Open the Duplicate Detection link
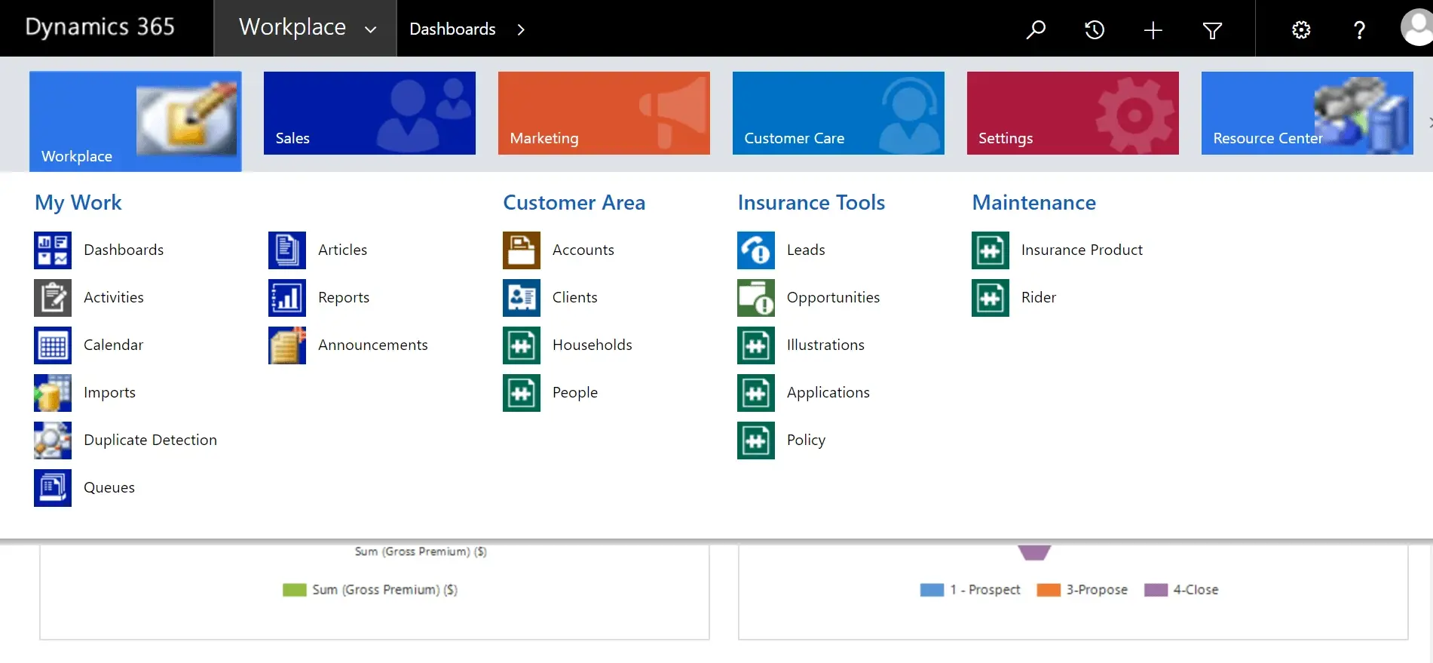The height and width of the screenshot is (663, 1433). pyautogui.click(x=150, y=440)
